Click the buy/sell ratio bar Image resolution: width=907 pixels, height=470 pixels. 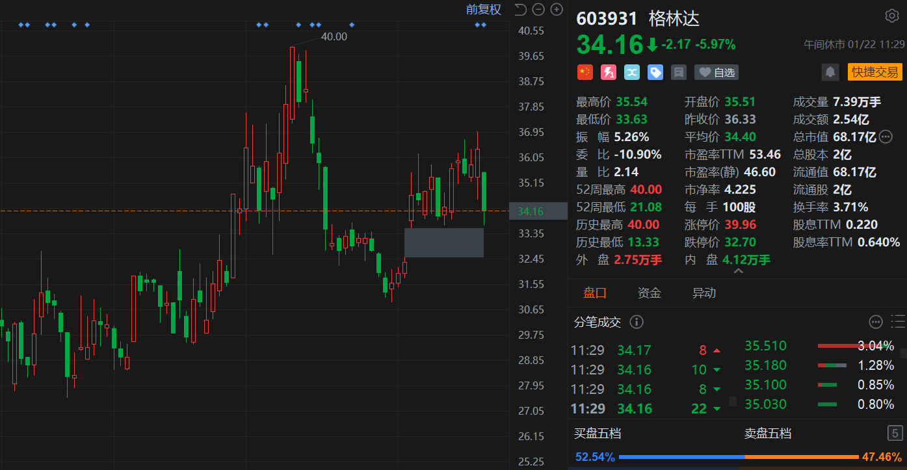point(738,457)
